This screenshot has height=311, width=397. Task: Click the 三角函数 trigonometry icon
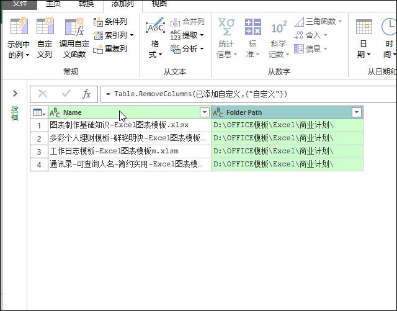click(x=299, y=22)
